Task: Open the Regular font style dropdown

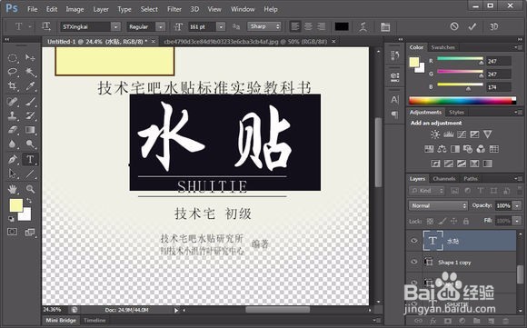Action: 161,26
